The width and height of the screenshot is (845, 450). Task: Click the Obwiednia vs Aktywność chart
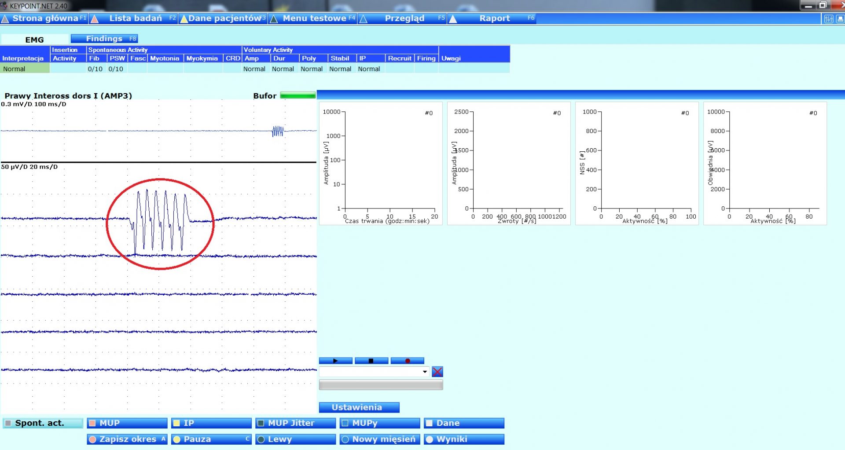[x=765, y=164]
